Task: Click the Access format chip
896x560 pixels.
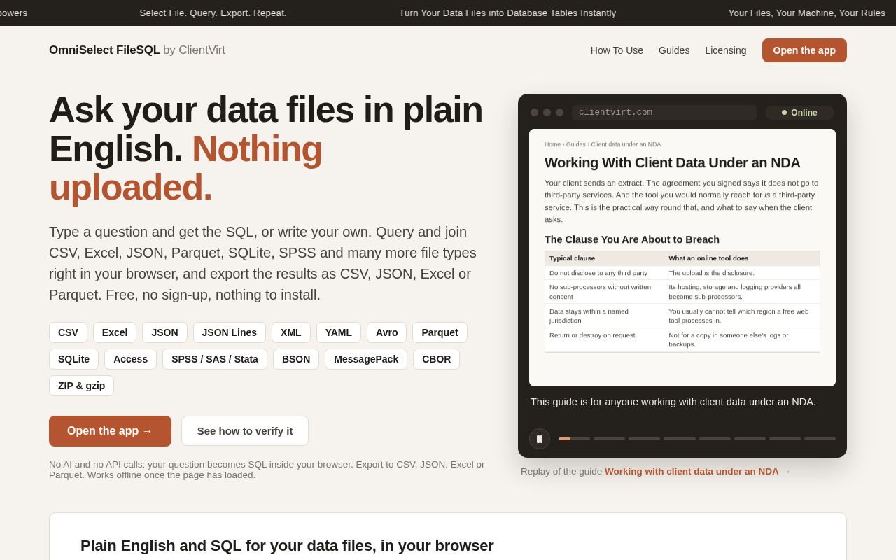Action: 130,359
